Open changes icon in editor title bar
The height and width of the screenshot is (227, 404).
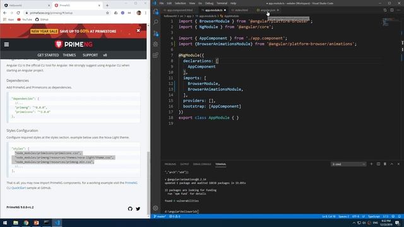(385, 10)
